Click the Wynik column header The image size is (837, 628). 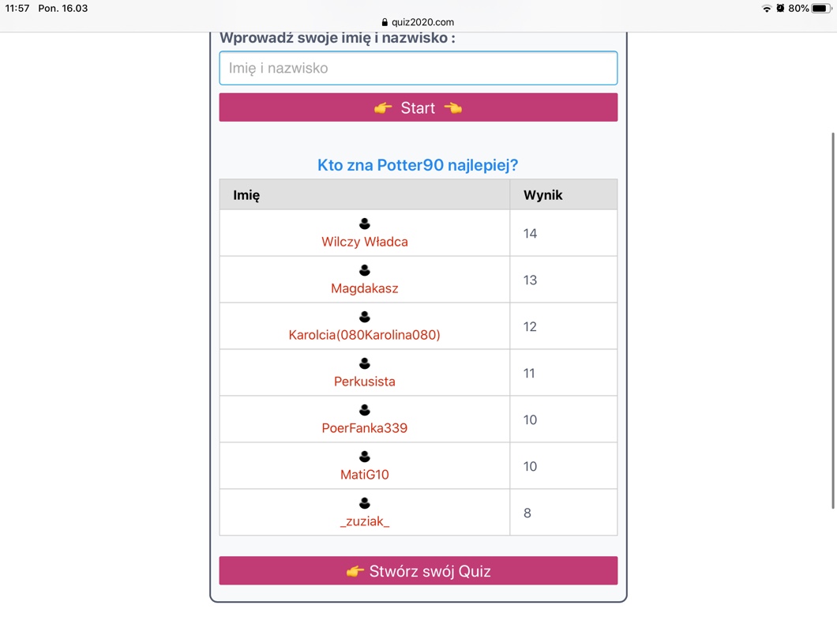pos(543,195)
